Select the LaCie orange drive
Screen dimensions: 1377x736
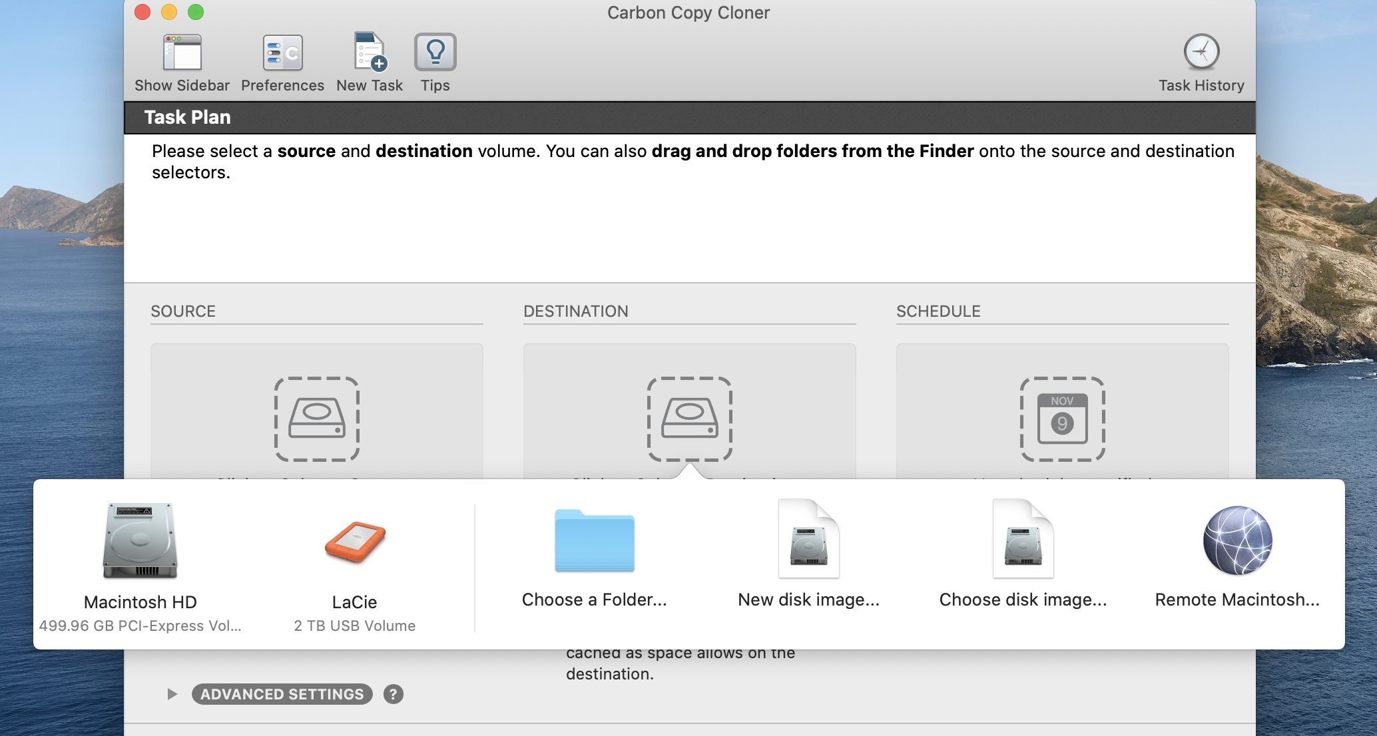tap(355, 542)
